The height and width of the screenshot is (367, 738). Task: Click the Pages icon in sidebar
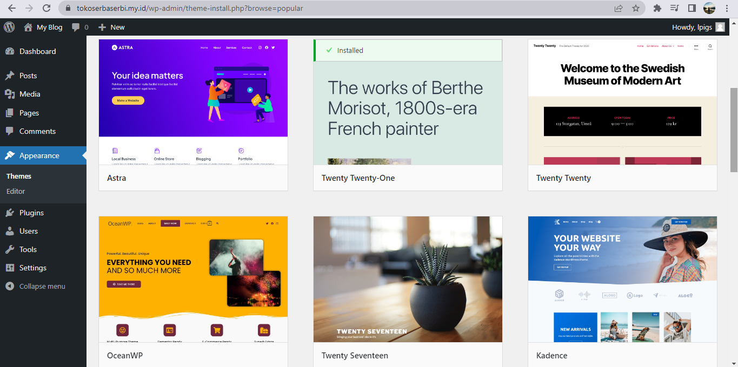pos(10,113)
